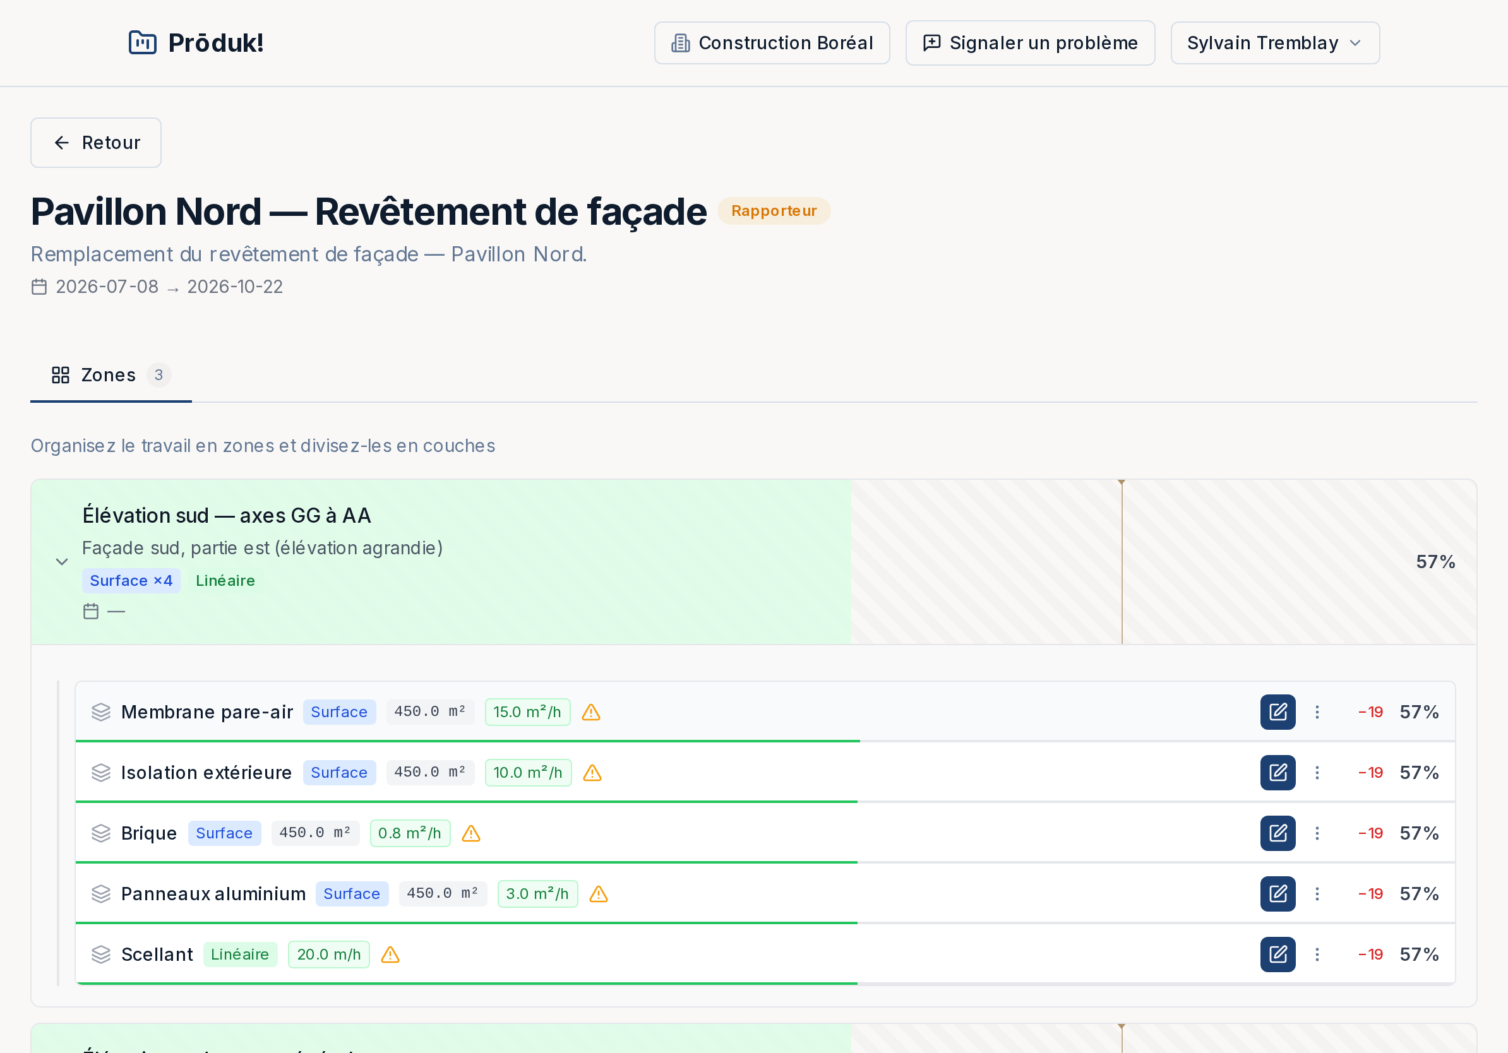Collapse the Élévation sud zone chevron
Viewport: 1508px width, 1053px height.
pos(62,561)
